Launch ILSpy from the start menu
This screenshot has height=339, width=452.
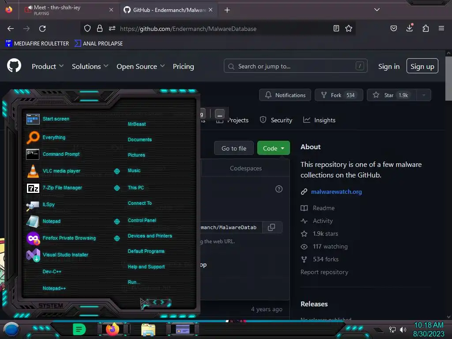coord(40,204)
